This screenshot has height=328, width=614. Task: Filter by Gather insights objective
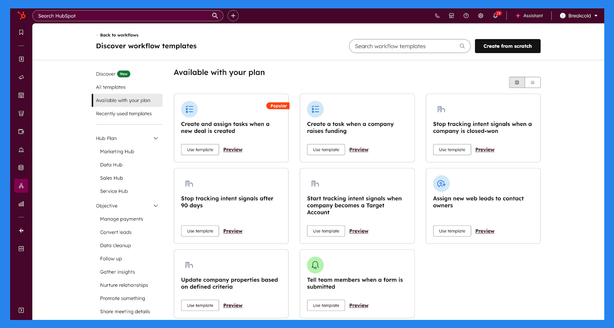coord(117,272)
